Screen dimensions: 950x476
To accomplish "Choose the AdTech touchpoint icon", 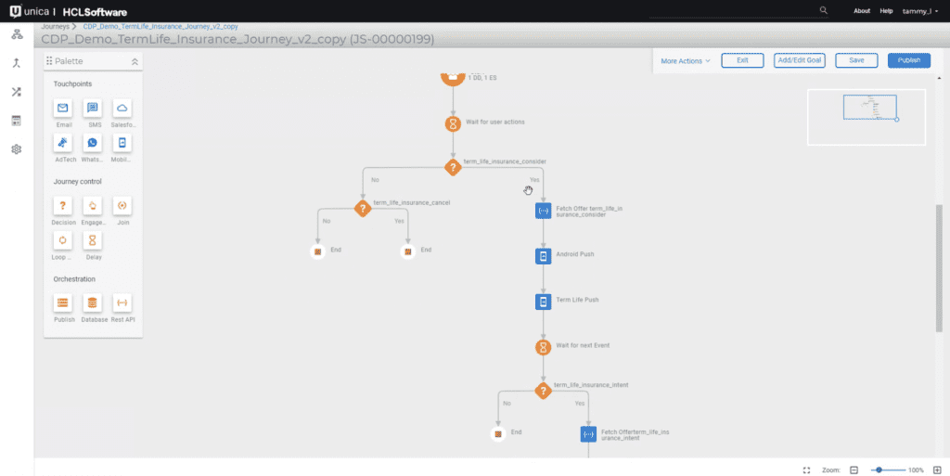I will 62,143.
